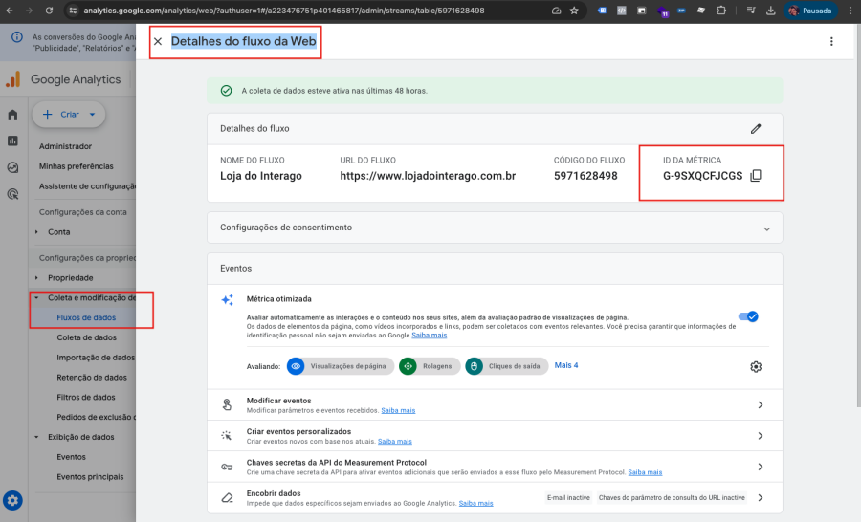This screenshot has height=522, width=861.
Task: Select Importação de dados
Action: pos(96,358)
